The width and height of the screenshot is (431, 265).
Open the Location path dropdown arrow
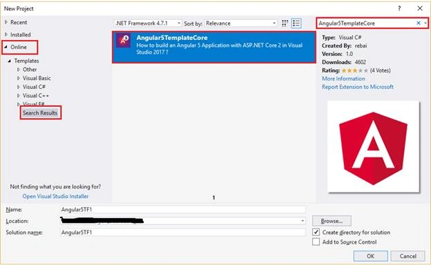(303, 221)
